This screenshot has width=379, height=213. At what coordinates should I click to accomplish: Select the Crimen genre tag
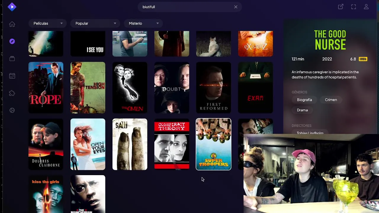click(x=331, y=100)
